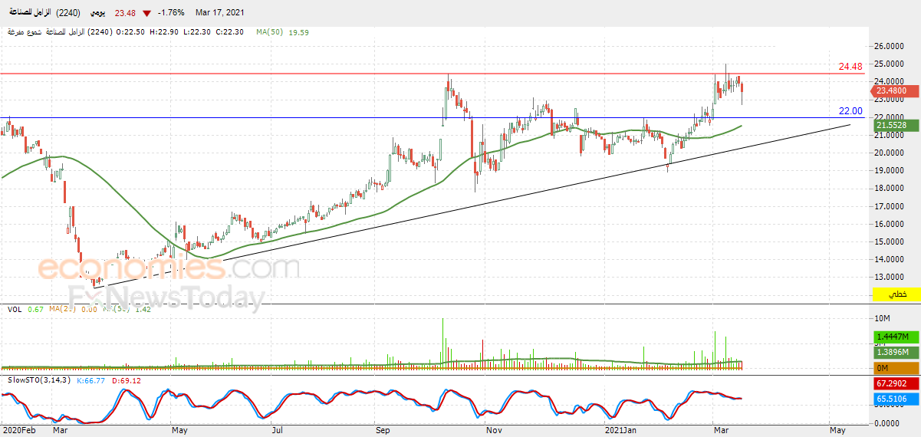Click the Nov time axis label
The height and width of the screenshot is (437, 921).
click(495, 431)
